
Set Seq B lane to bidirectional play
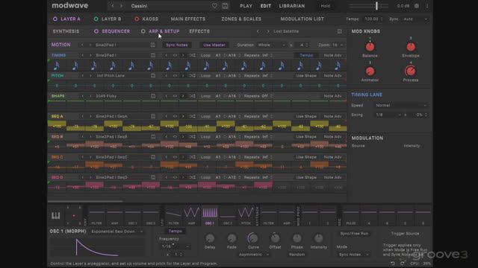coord(175,137)
